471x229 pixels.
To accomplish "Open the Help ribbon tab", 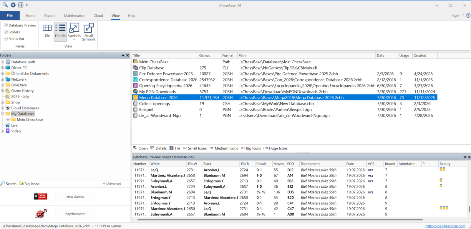I will 132,16.
